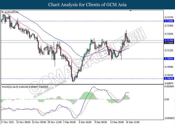This screenshot has width=175, height=125.
Task: Click the 29 Nov 12:00 time label
Action: pyautogui.click(x=55, y=122)
